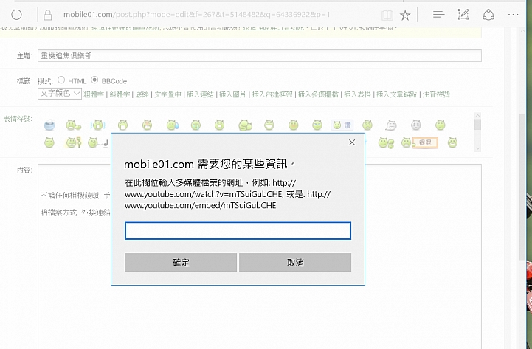532x349 pixels.
Task: Insert the teacup emoticon
Action: [x=49, y=125]
